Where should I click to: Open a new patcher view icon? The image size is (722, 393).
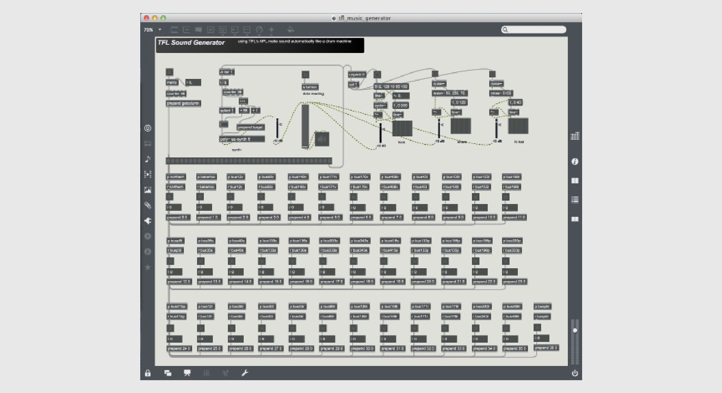pyautogui.click(x=168, y=373)
